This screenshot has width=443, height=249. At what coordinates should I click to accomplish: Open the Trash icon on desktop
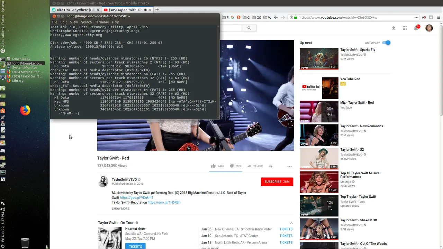tap(25, 243)
